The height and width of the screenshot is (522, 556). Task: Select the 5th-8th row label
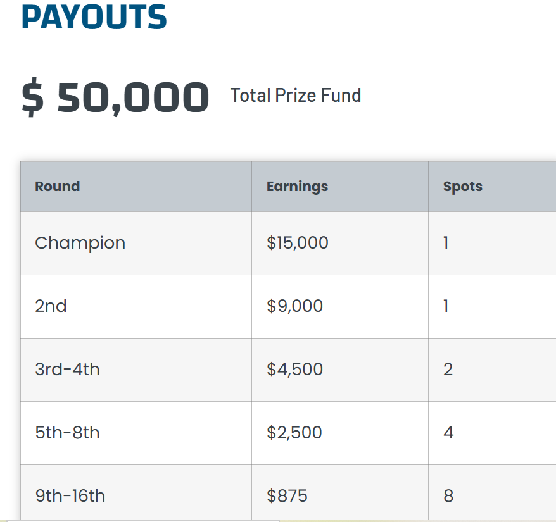(x=68, y=433)
